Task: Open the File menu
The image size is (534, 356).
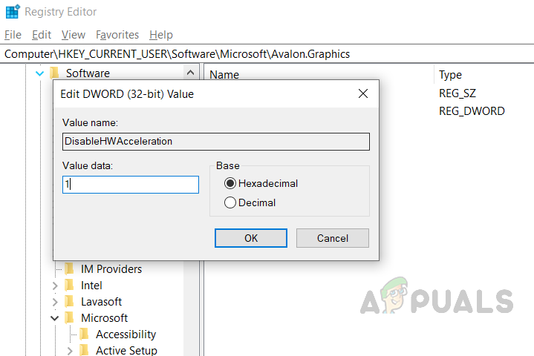Action: pyautogui.click(x=13, y=35)
